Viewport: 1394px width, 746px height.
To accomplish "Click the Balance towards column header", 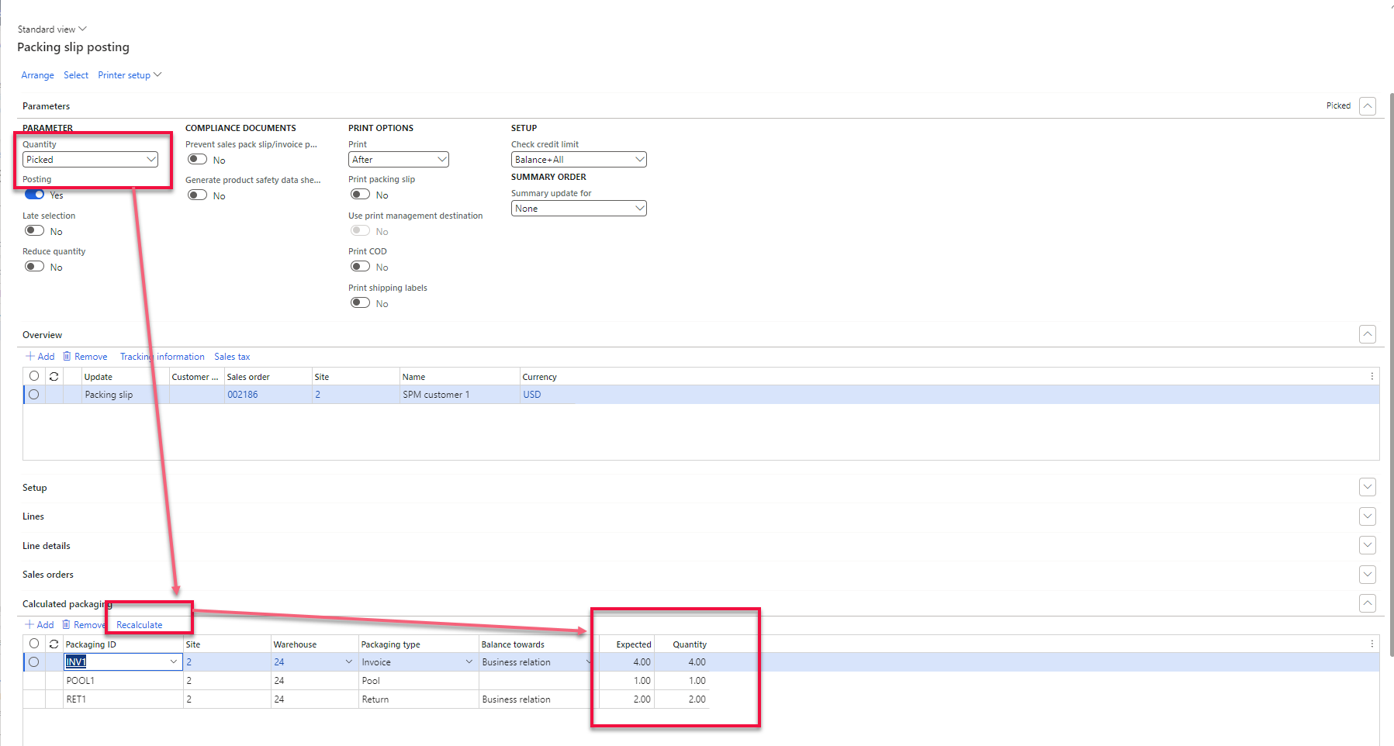I will [x=513, y=644].
